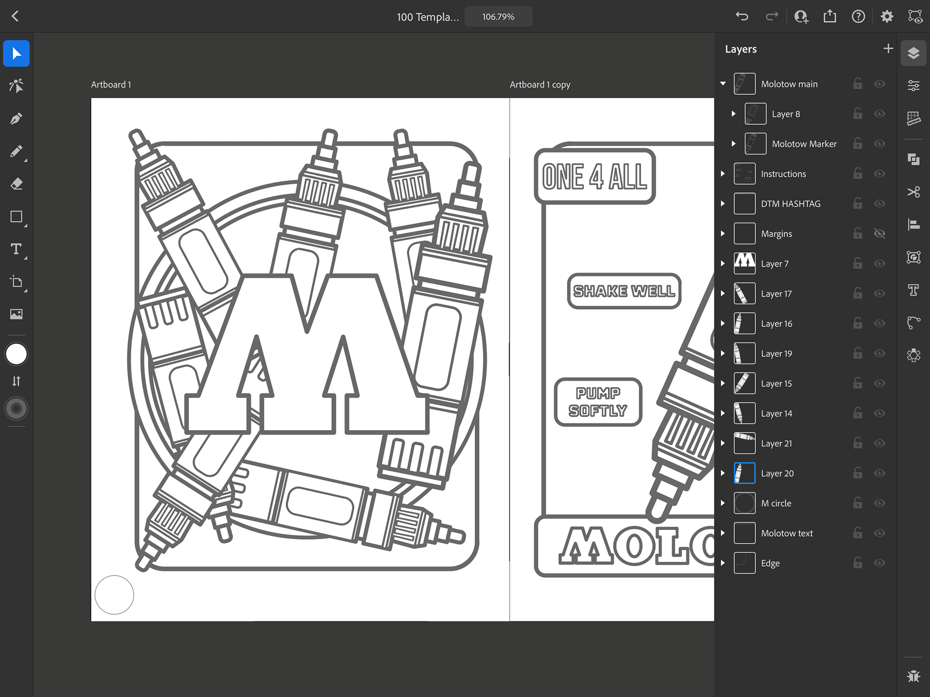Add a new layer with plus

click(x=888, y=48)
